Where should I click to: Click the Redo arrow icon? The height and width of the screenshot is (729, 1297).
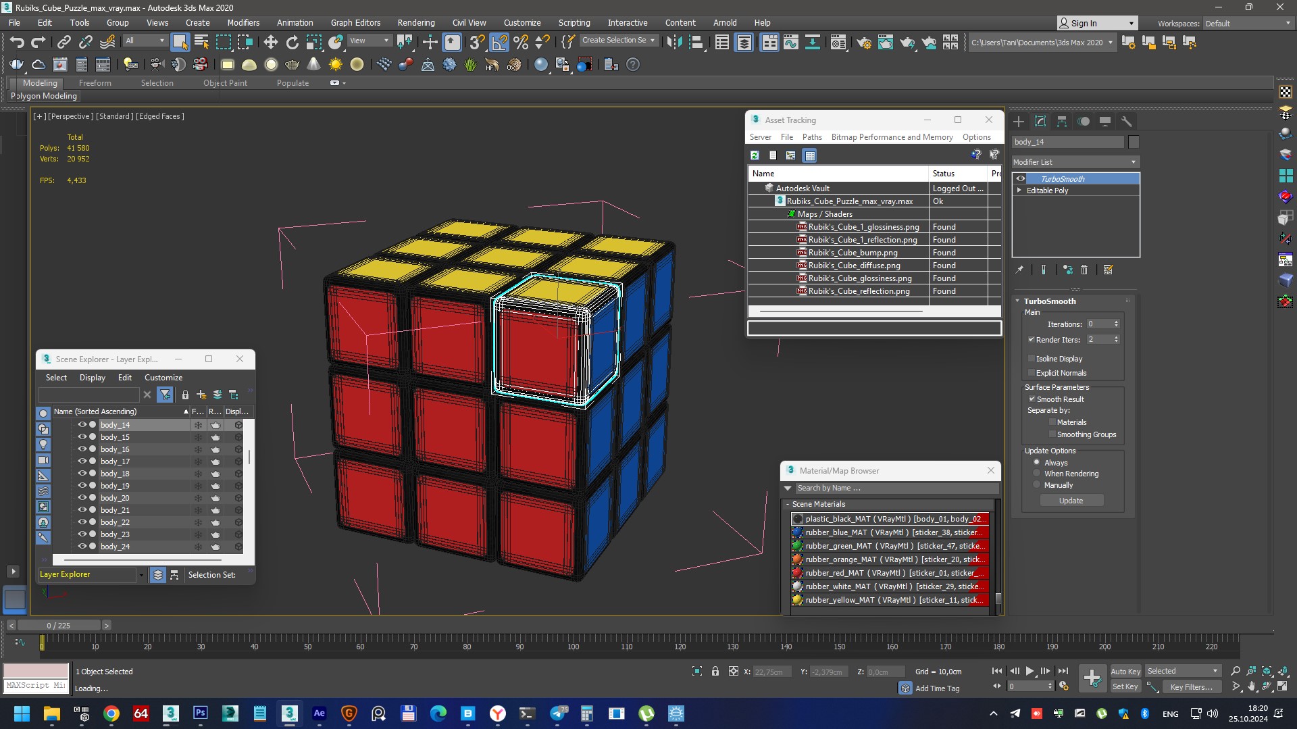tap(39, 43)
